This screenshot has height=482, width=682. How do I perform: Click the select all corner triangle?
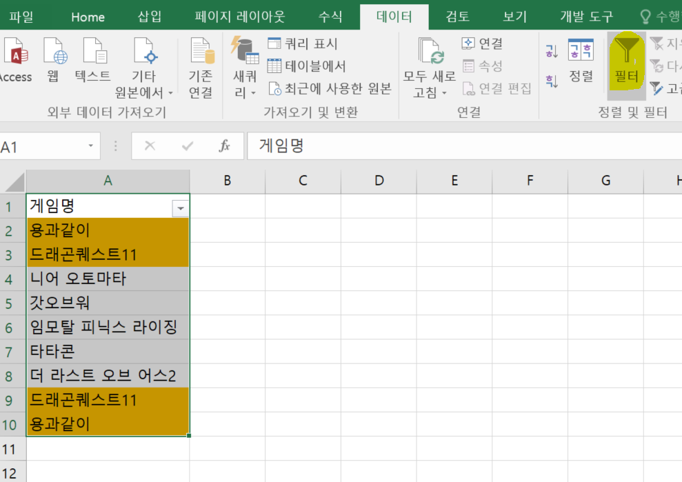(14, 182)
